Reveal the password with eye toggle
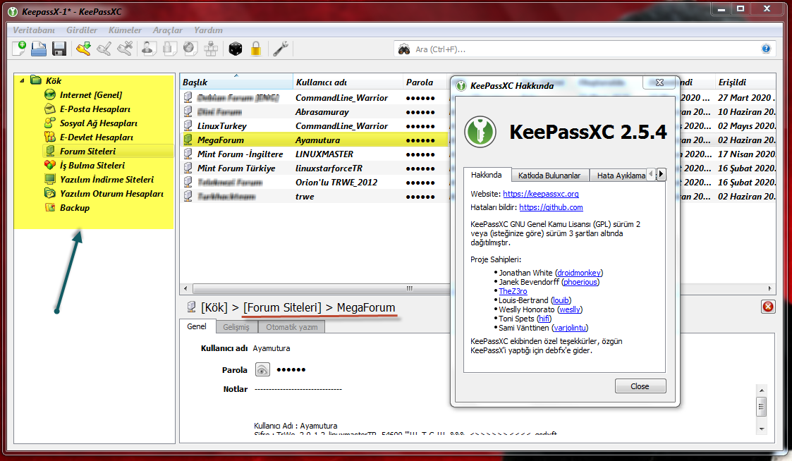Image resolution: width=792 pixels, height=461 pixels. point(262,370)
